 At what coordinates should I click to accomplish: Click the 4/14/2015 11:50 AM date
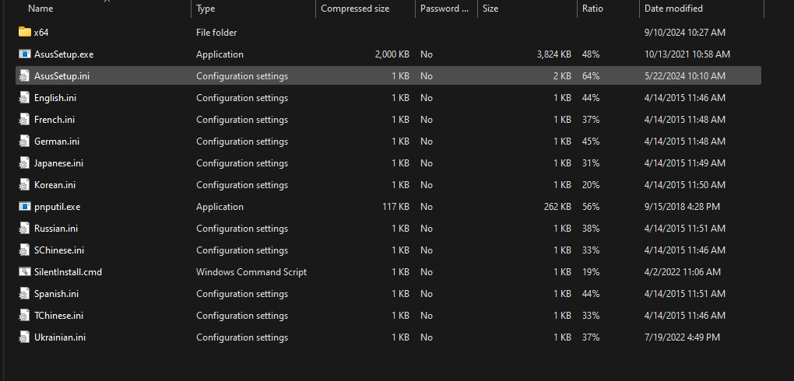coord(684,185)
